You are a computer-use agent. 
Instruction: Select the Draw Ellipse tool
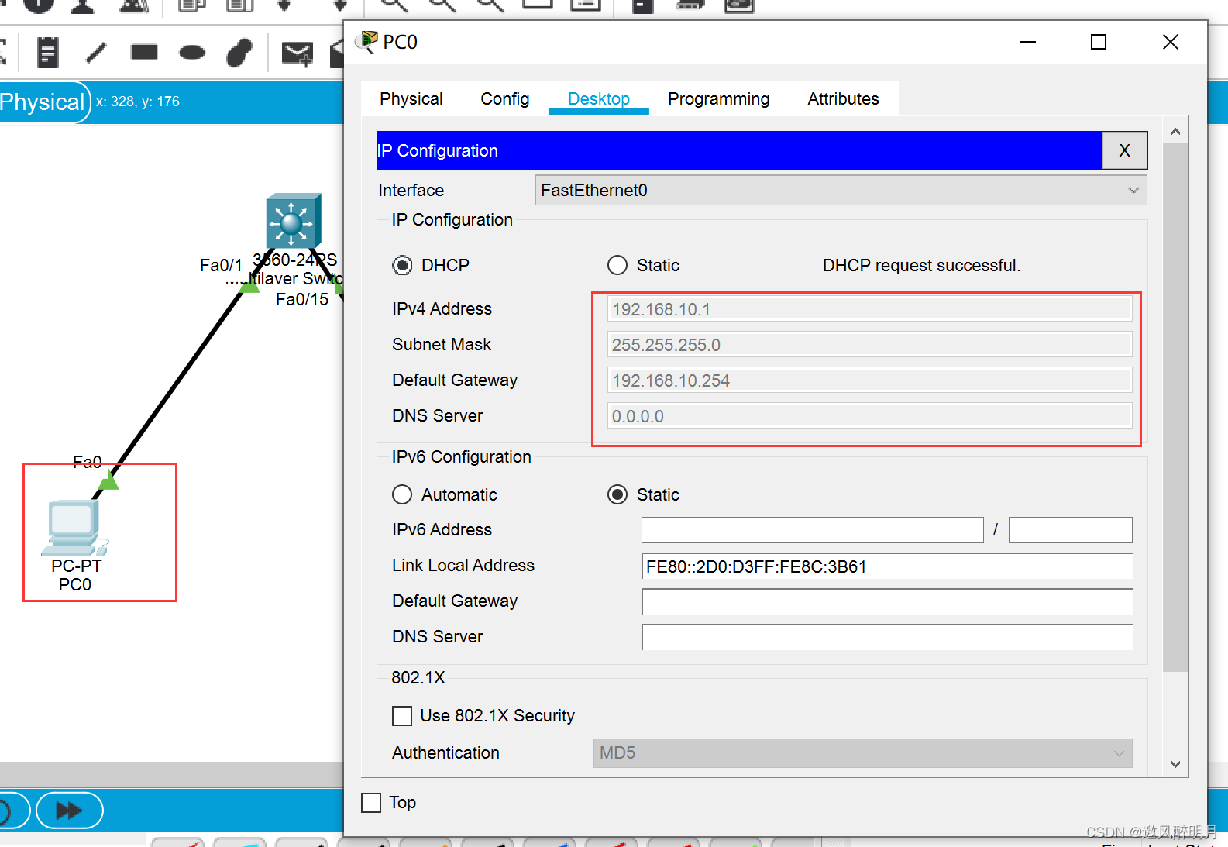point(192,53)
